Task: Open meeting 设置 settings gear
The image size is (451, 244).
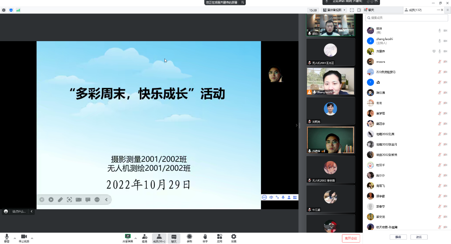Action: [x=234, y=237]
